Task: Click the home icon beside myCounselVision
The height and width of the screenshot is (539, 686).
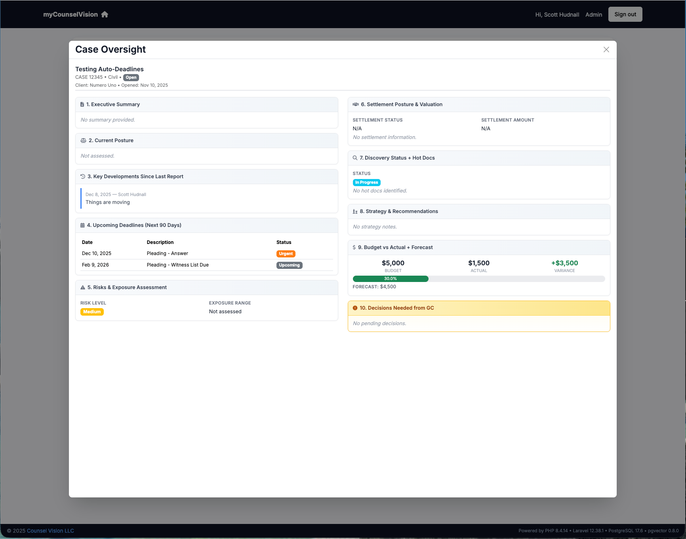Action: click(105, 14)
